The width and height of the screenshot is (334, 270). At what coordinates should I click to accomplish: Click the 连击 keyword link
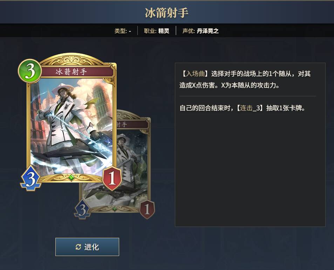pyautogui.click(x=246, y=108)
